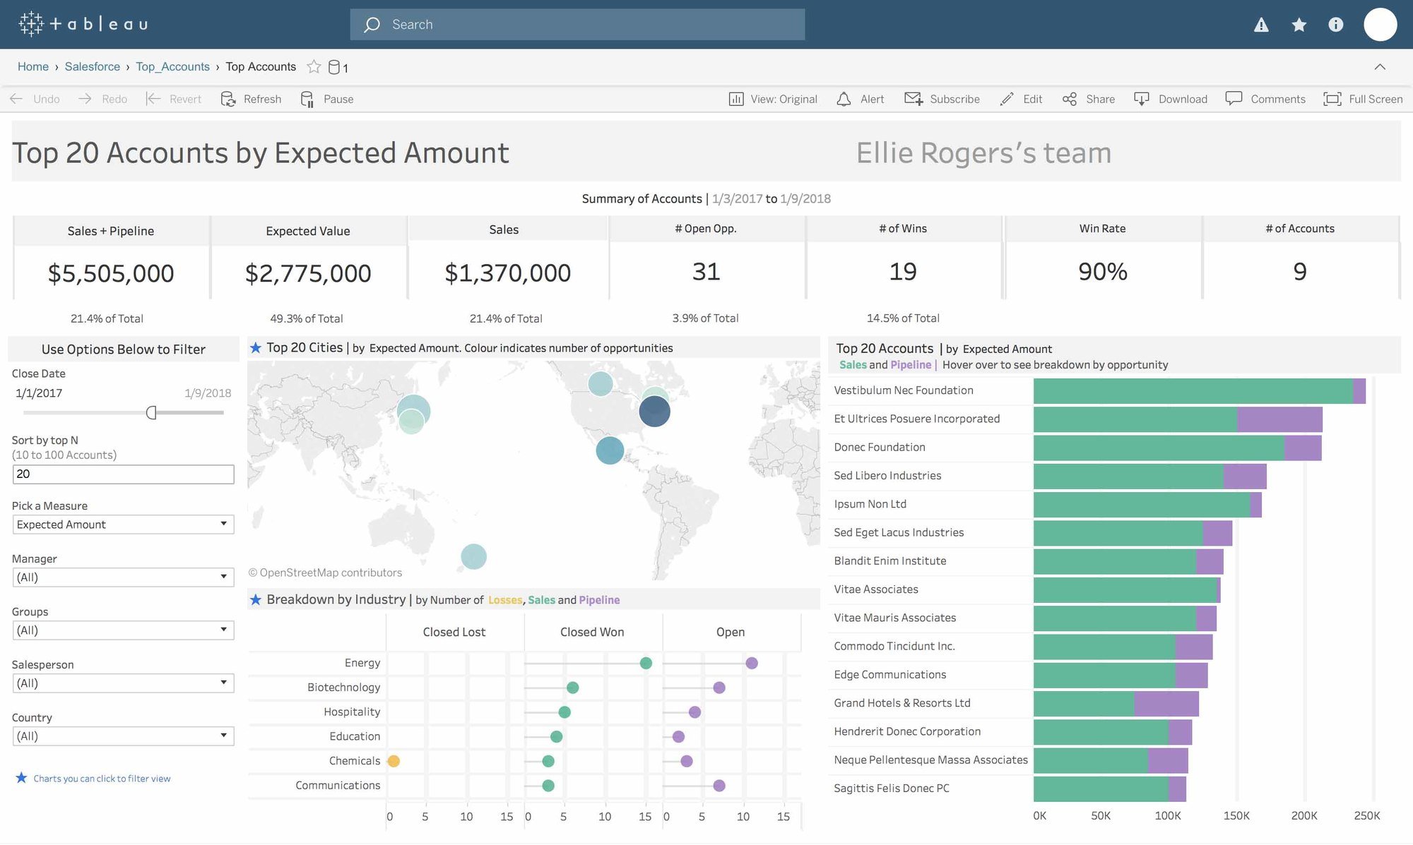Screen dimensions: 1413x845
Task: Click the # Open Opp. value 31
Action: (x=706, y=272)
